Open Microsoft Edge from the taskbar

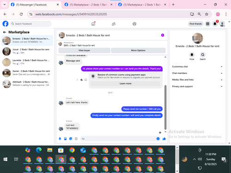tap(39, 150)
